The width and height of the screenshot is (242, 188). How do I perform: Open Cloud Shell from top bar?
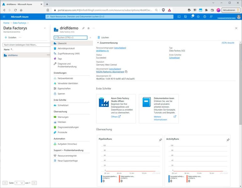pyautogui.click(x=179, y=17)
